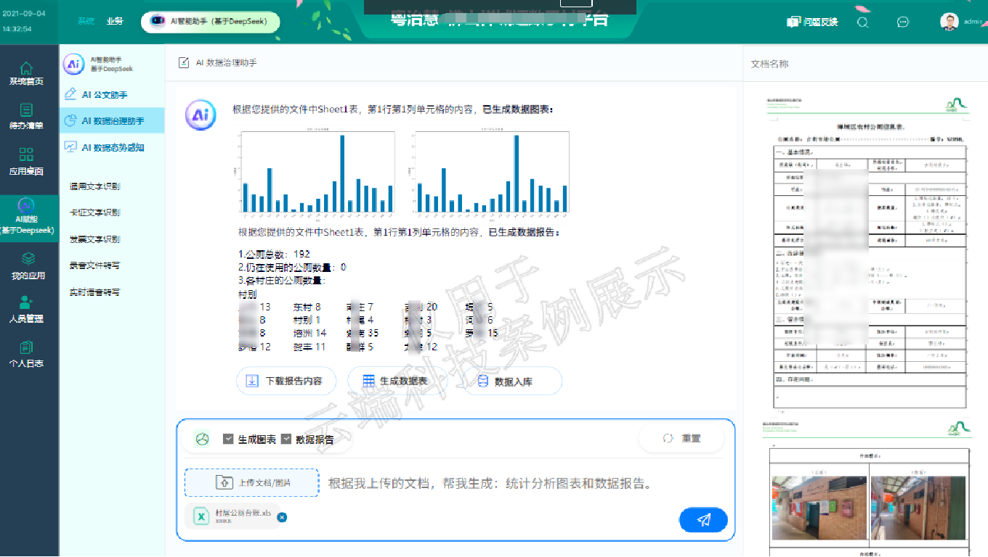
Task: Switch to the 业务 top tab
Action: pos(115,21)
